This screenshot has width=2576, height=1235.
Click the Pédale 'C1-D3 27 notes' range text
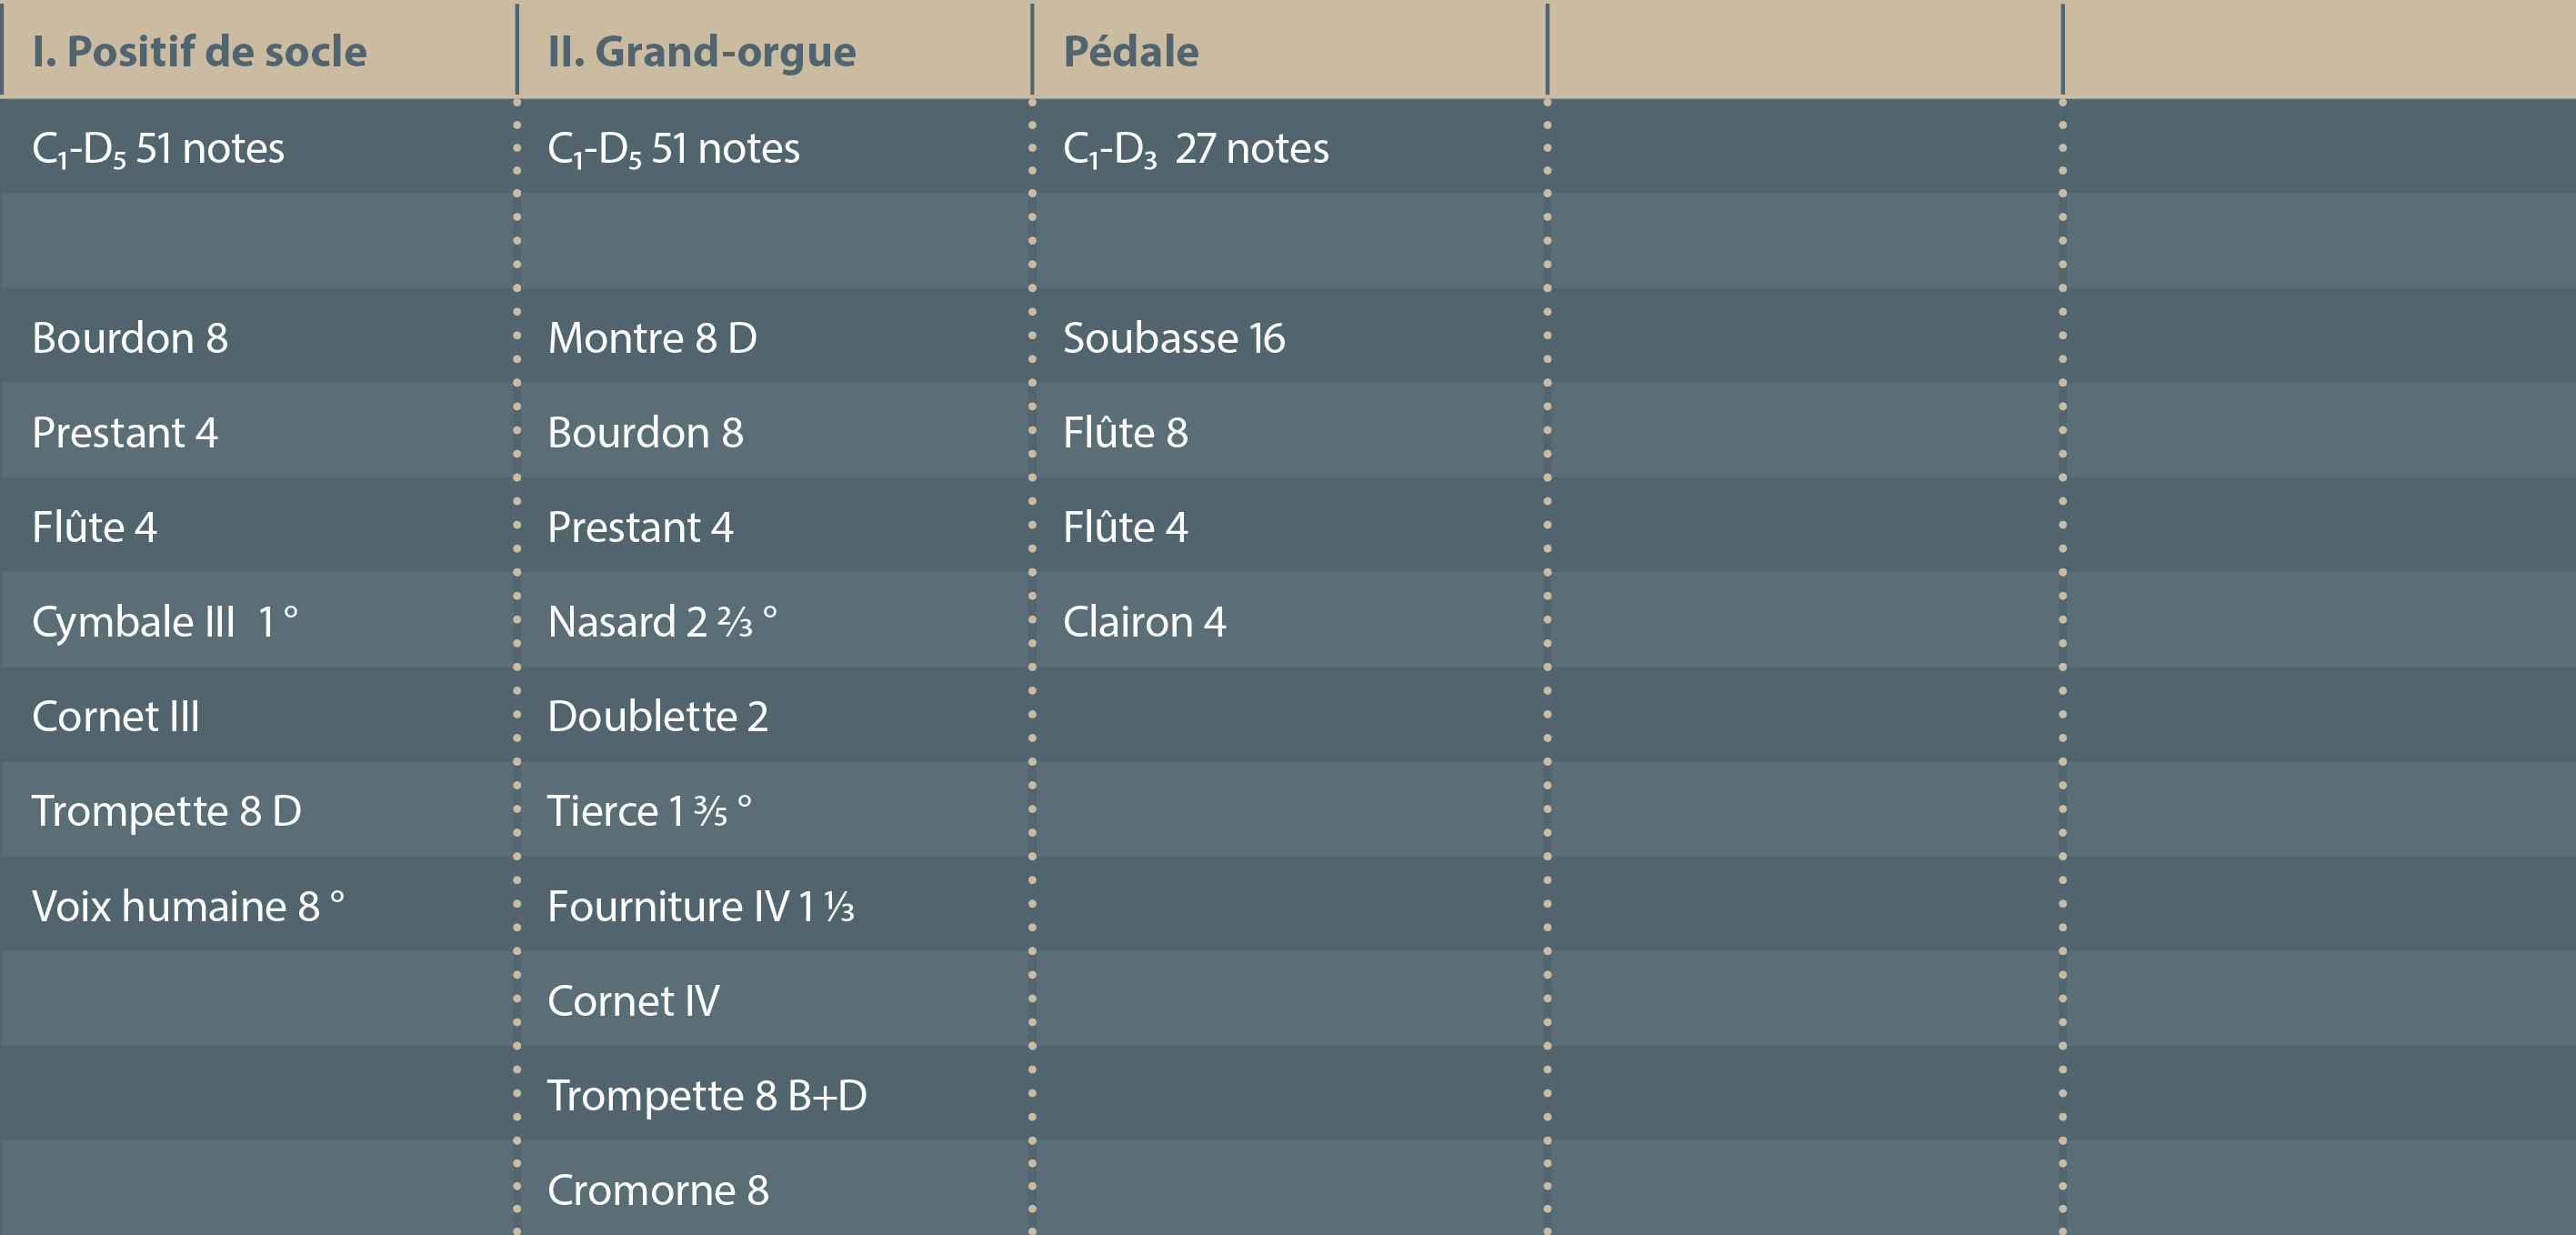[x=1195, y=149]
